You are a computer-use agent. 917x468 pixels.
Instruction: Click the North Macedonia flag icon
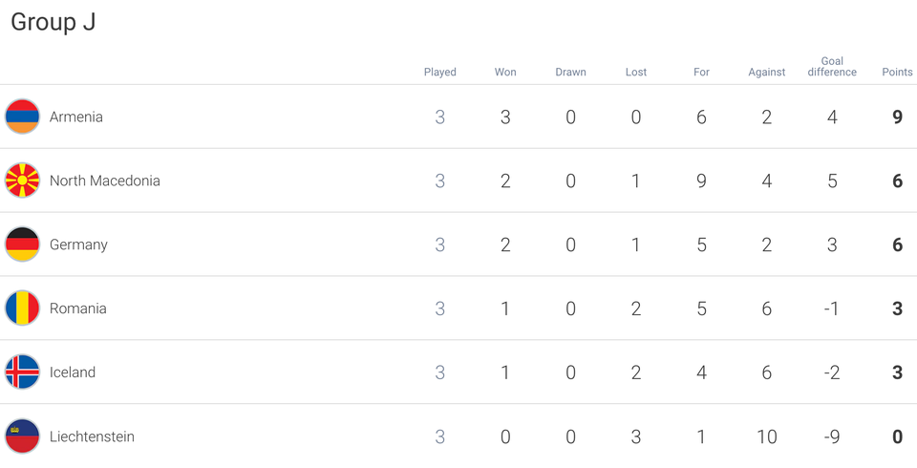22,181
